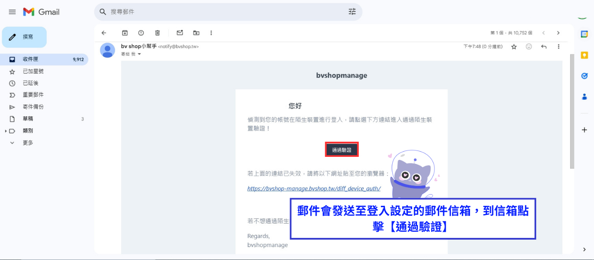Open the bvshop-manage diff_device_auth link
The width and height of the screenshot is (594, 260).
314,188
